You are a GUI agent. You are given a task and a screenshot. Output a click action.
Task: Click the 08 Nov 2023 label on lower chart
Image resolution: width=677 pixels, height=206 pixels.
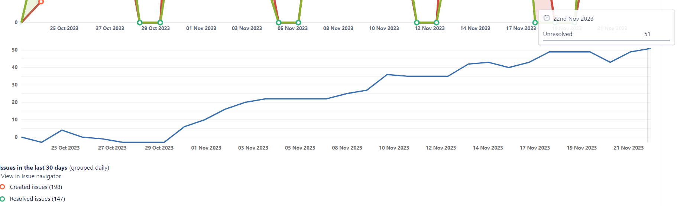tap(347, 148)
